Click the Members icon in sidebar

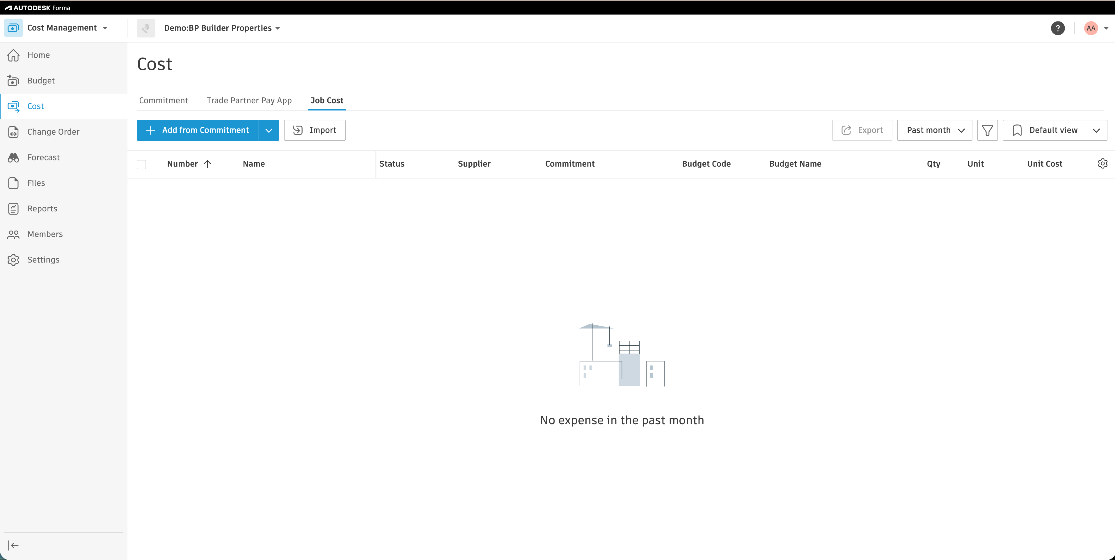pos(13,234)
